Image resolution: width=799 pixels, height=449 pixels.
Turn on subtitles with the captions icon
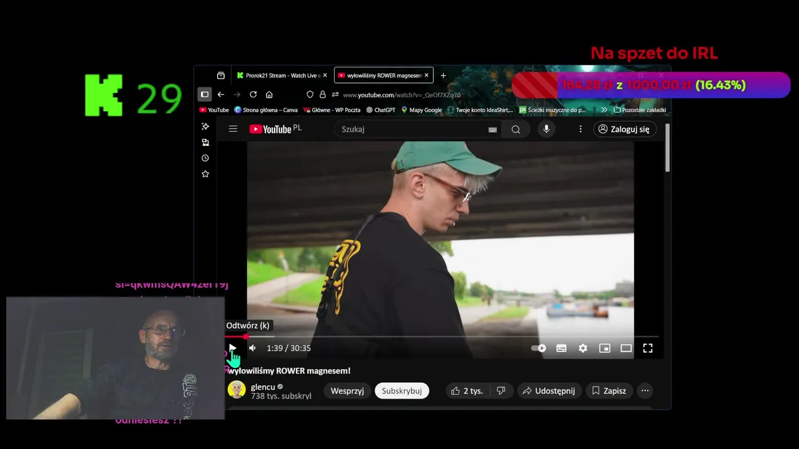click(561, 348)
